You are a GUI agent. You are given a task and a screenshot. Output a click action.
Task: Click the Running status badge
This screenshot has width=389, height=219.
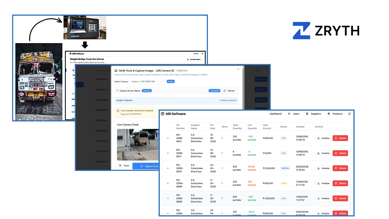click(147, 91)
